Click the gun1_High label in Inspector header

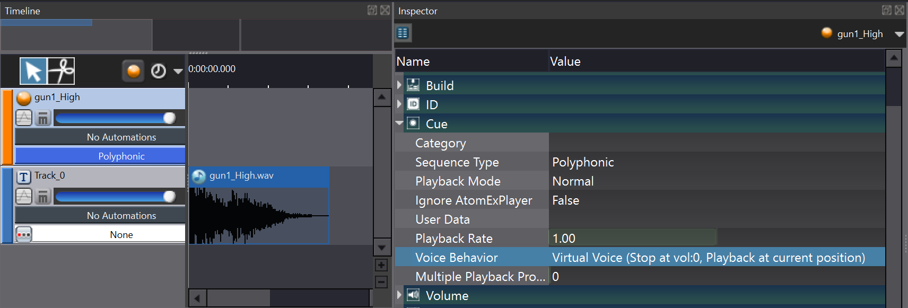tap(860, 34)
